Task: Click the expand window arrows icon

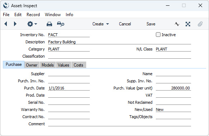Action: [188, 24]
